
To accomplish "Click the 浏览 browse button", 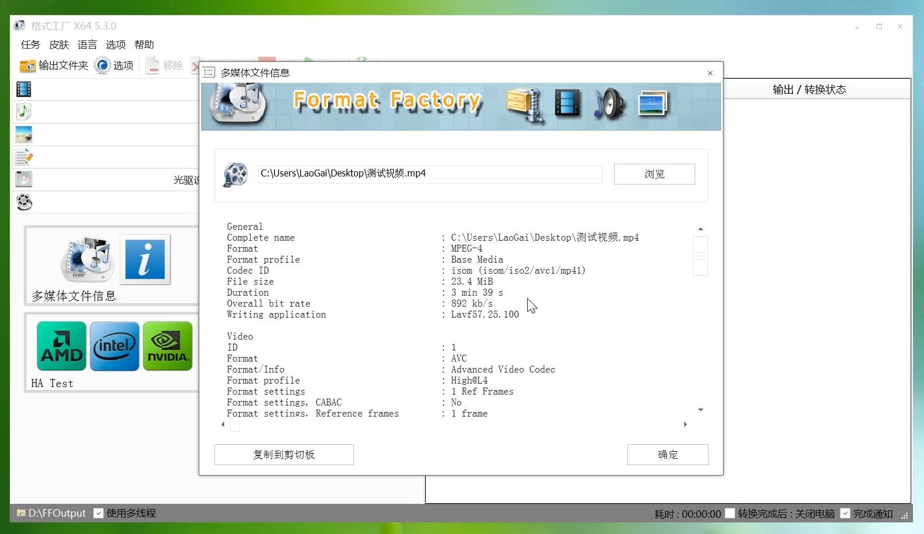I will point(655,174).
